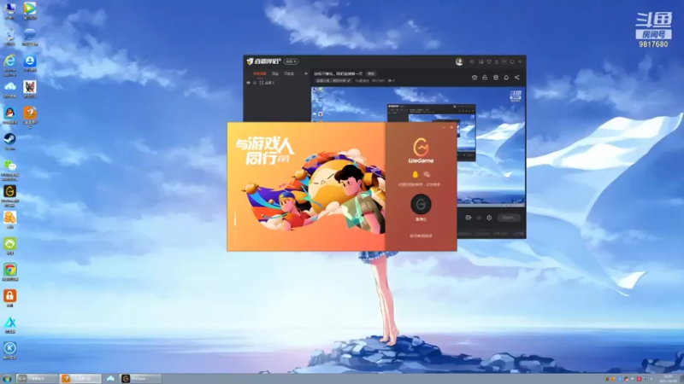The width and height of the screenshot is (684, 384).
Task: Switch to WeGame on the taskbar
Action: coord(140,378)
